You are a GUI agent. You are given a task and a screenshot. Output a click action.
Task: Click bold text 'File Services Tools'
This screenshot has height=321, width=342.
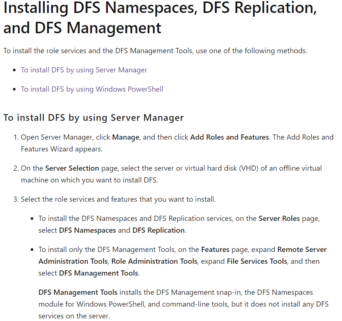click(x=257, y=261)
